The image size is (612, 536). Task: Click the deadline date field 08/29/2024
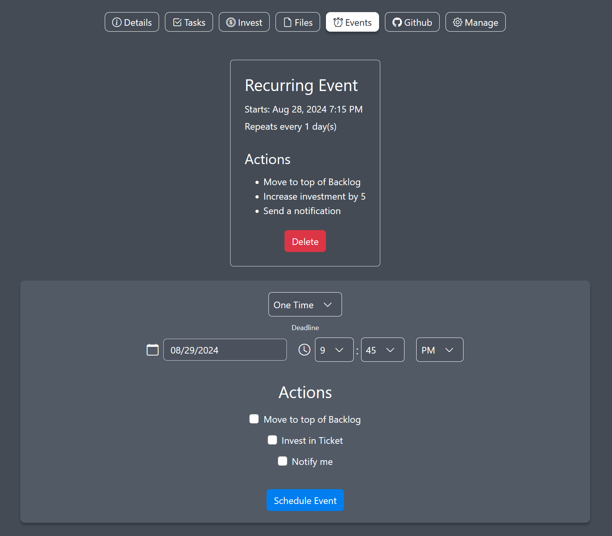point(225,350)
